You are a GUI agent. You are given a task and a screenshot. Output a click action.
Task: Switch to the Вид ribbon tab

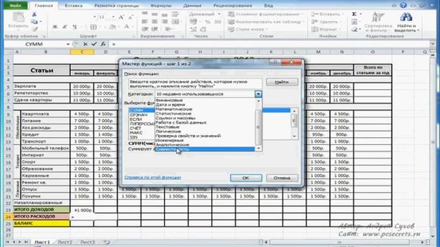tap(268, 5)
